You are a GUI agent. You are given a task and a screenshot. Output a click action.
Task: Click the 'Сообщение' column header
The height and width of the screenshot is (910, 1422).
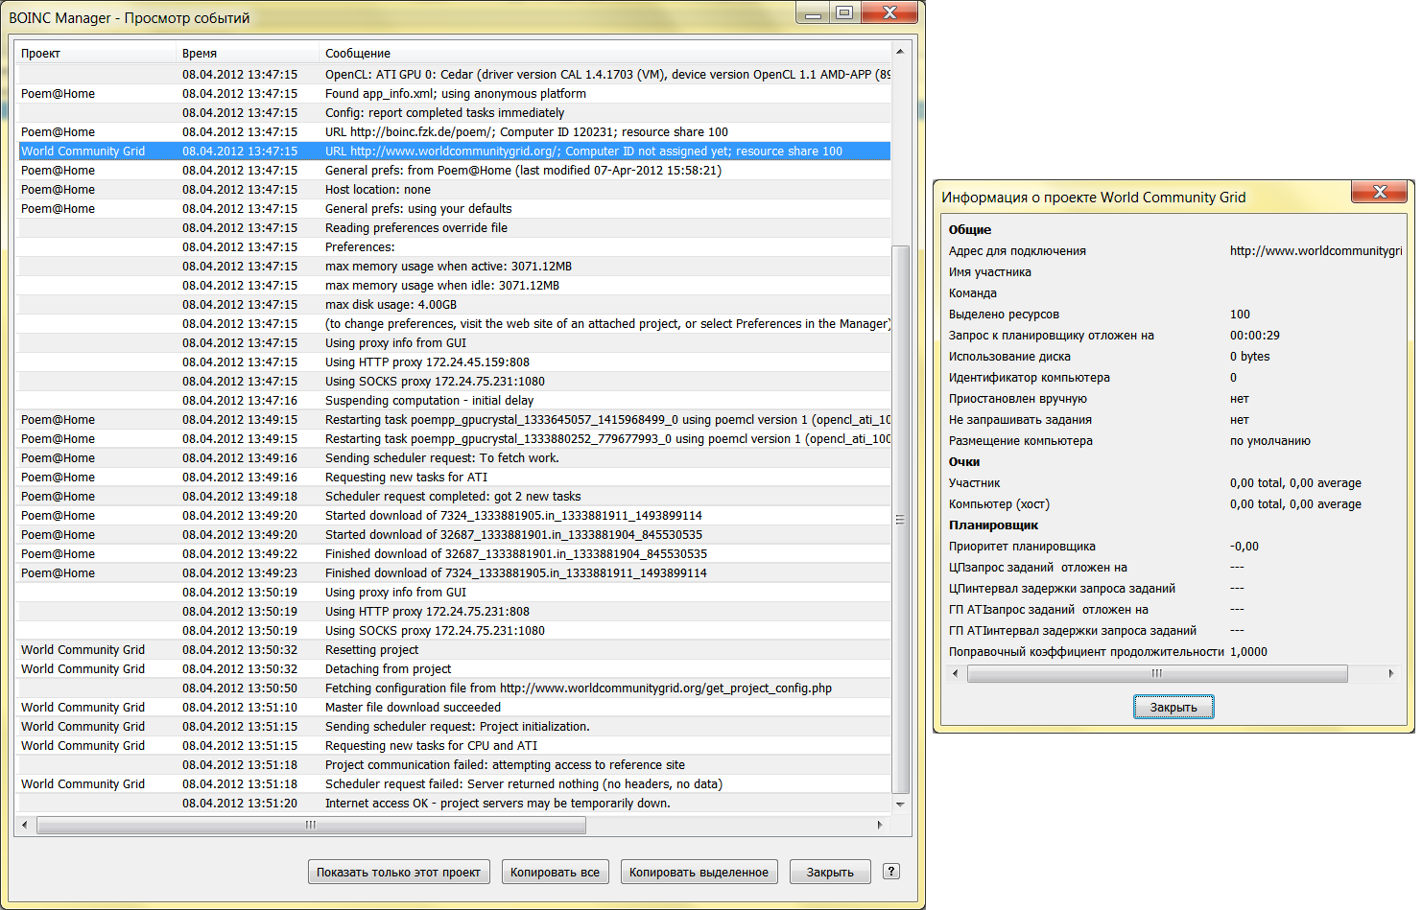[605, 53]
